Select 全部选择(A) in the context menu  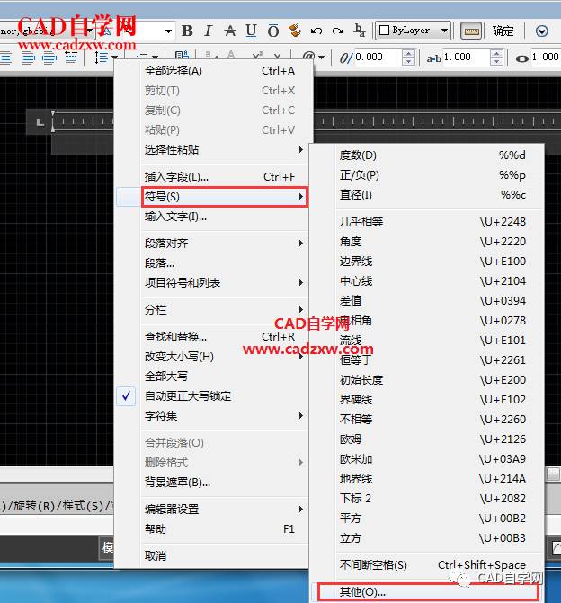[x=174, y=71]
